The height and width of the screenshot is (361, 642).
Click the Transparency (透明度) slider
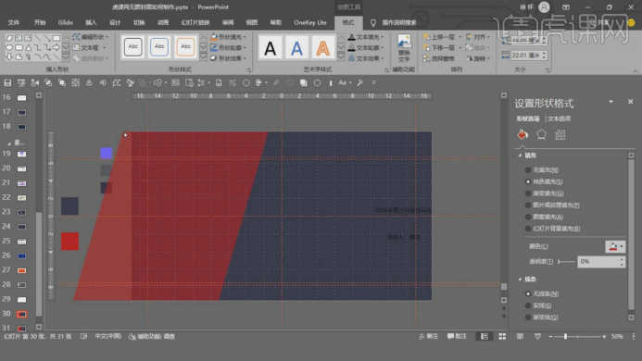566,262
